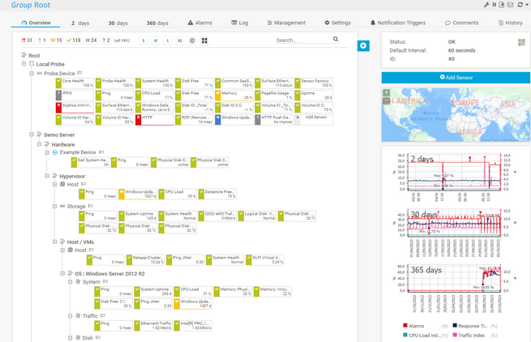The image size is (531, 342).
Task: Click the search magnifier icon
Action: (x=336, y=39)
